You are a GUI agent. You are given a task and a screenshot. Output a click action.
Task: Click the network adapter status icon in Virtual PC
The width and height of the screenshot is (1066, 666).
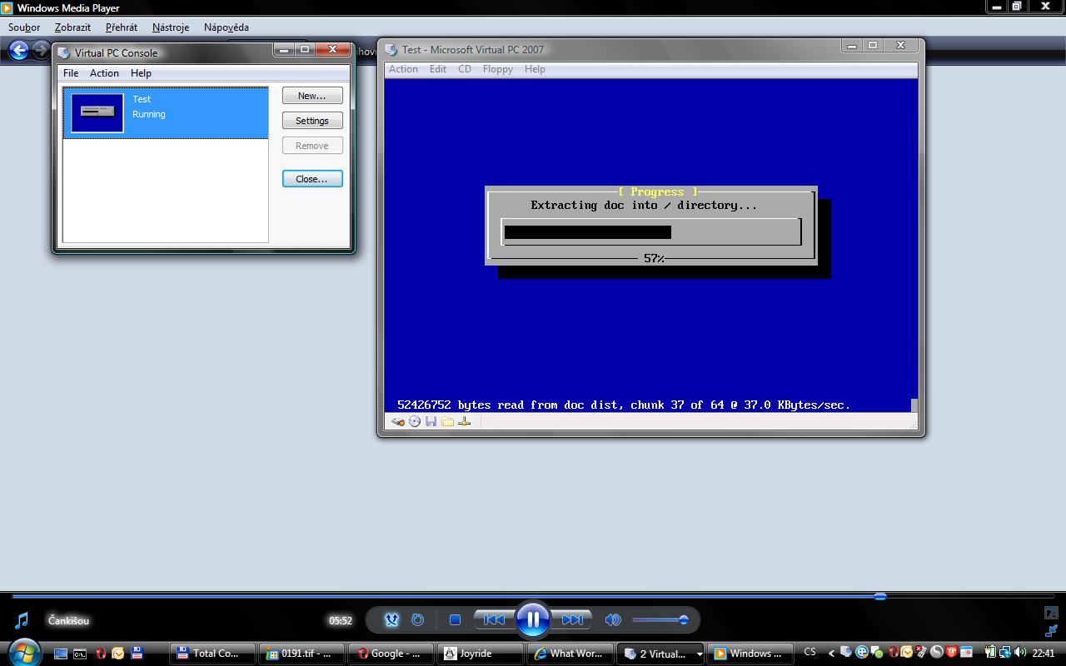464,421
